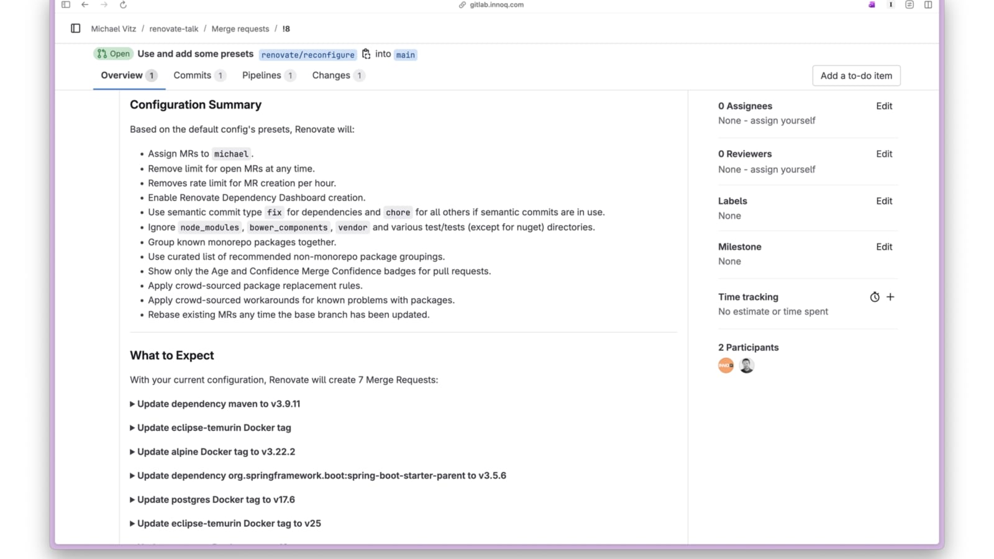
Task: Click 'Group known monorepo packages together.' text
Action: (x=242, y=242)
